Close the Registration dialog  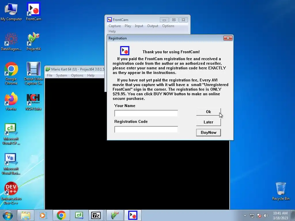click(x=228, y=38)
